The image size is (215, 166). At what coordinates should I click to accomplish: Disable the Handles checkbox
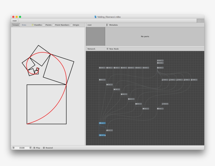[x=33, y=25]
